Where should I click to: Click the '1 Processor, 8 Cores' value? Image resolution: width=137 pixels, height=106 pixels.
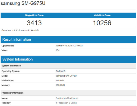(x=66, y=103)
